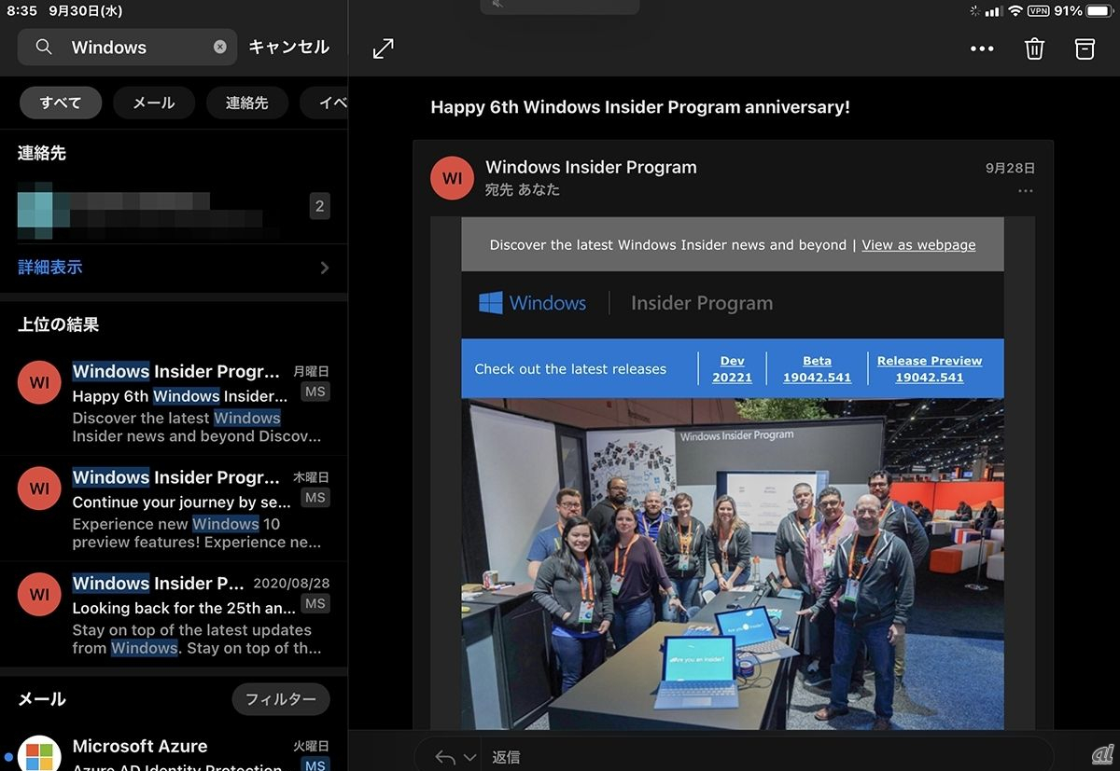Viewport: 1120px width, 771px height.
Task: Expand email to full screen view
Action: point(383,49)
